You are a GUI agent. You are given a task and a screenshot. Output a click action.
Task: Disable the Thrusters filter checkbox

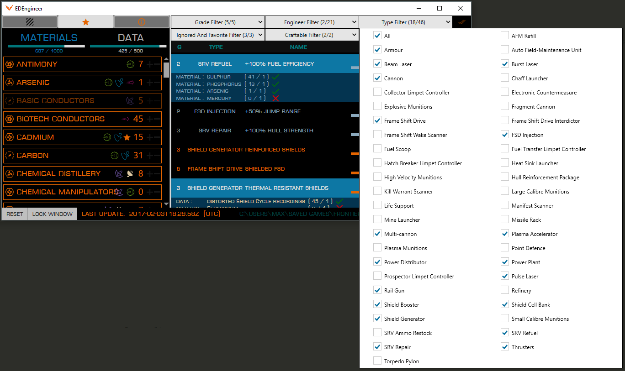pos(505,347)
